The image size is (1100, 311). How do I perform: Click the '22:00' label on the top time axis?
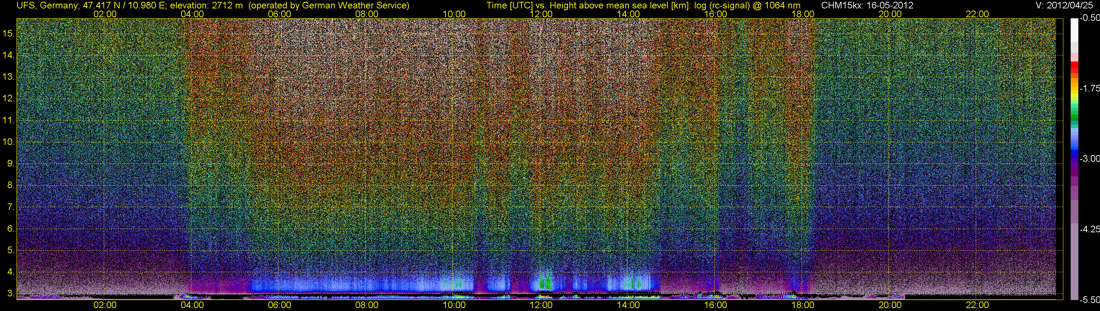[x=978, y=14]
